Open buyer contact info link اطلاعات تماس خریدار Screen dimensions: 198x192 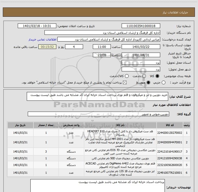[42, 39]
